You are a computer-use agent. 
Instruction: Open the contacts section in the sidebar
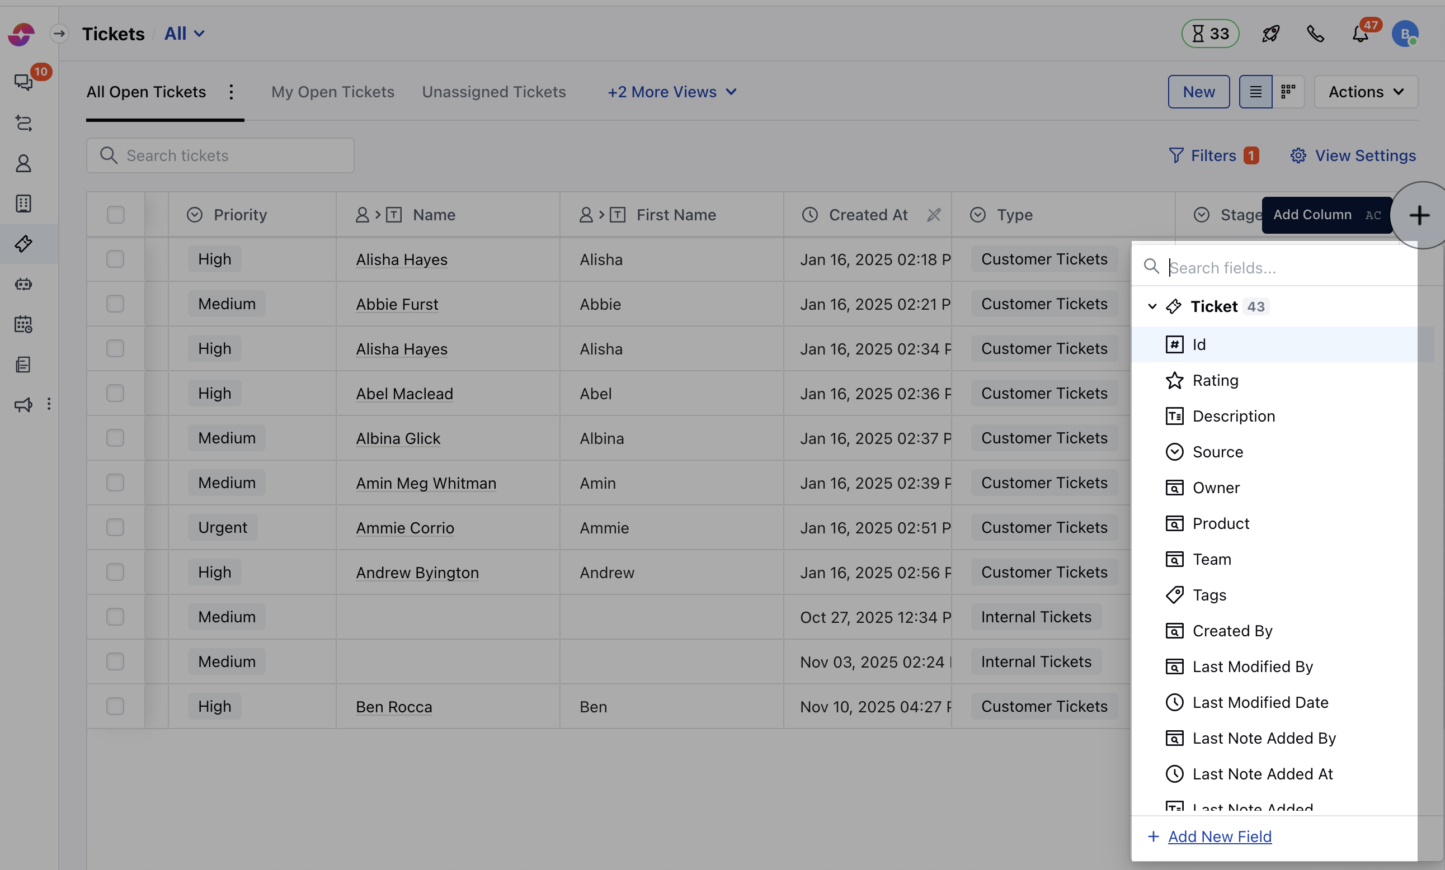pyautogui.click(x=23, y=163)
